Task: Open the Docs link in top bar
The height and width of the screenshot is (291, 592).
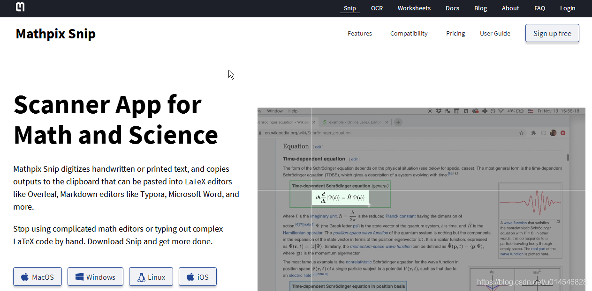Action: point(452,8)
